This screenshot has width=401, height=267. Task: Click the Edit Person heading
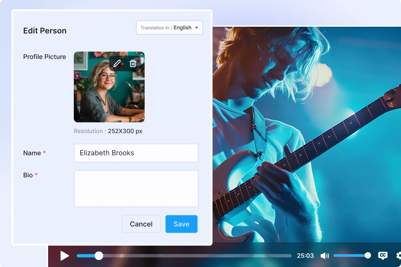pos(45,31)
